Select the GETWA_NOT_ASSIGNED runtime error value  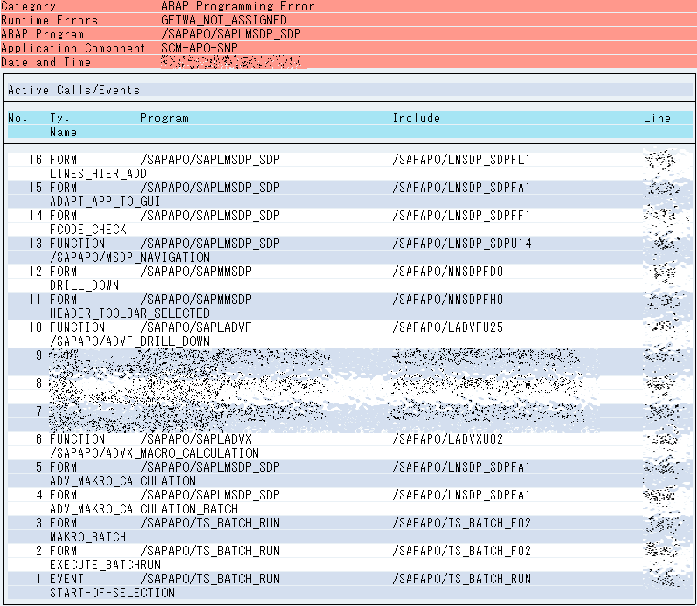point(224,20)
